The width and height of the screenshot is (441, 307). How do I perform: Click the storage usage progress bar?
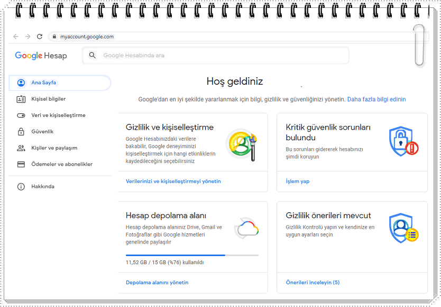tap(192, 255)
